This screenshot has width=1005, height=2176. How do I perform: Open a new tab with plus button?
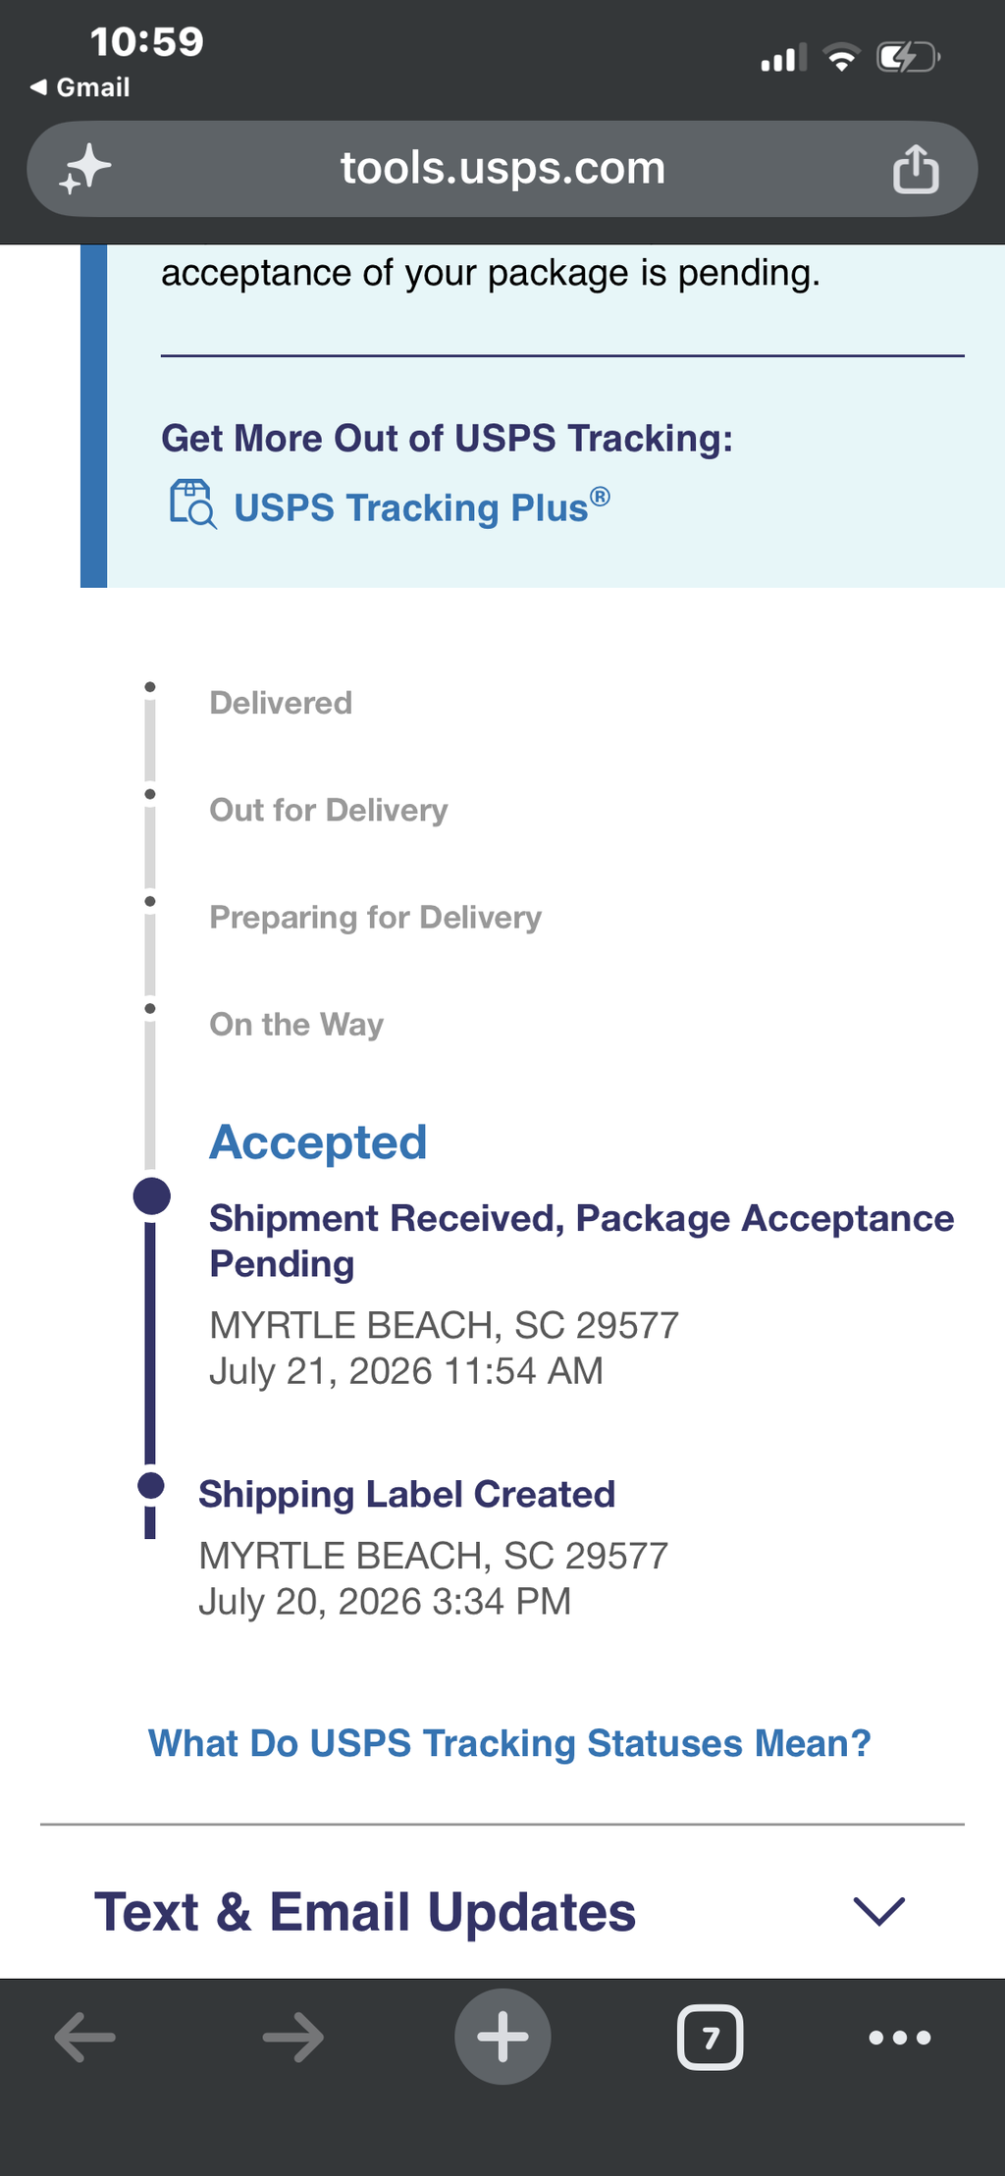coord(502,2037)
